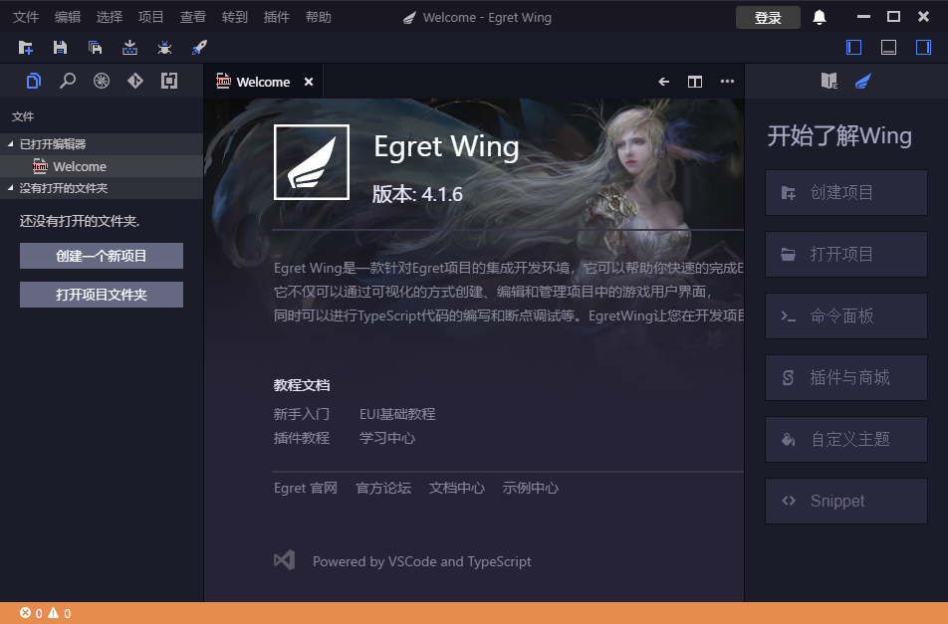Open the 官方论坛 link
Screen dimensions: 948x624
coord(383,488)
